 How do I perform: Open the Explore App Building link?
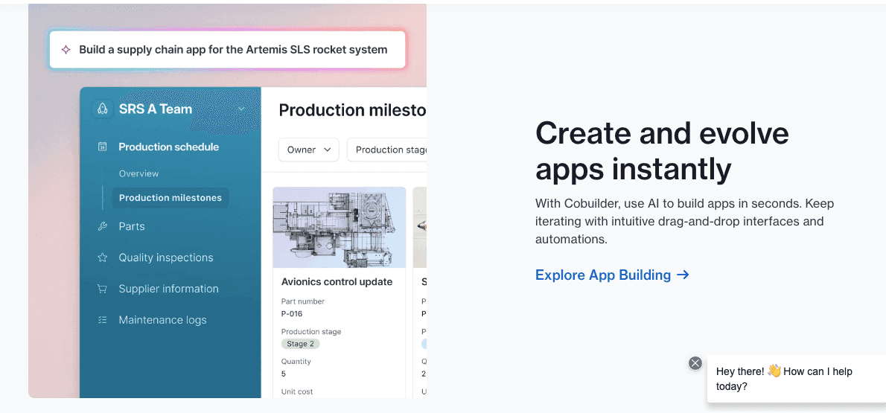point(603,275)
